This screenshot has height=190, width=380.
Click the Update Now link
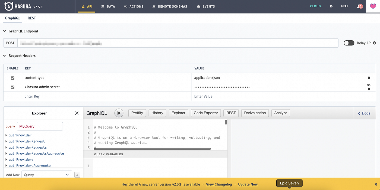coord(248,184)
